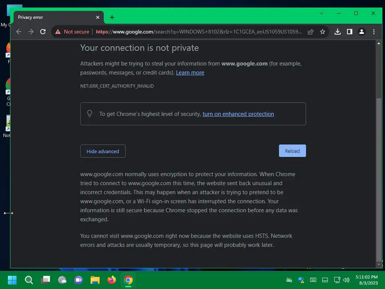This screenshot has height=289, width=385.
Task: Click the touchpad tray icon
Action: tap(325, 280)
